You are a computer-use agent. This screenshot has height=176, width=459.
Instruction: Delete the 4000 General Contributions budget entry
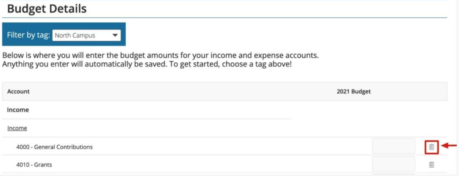[432, 147]
